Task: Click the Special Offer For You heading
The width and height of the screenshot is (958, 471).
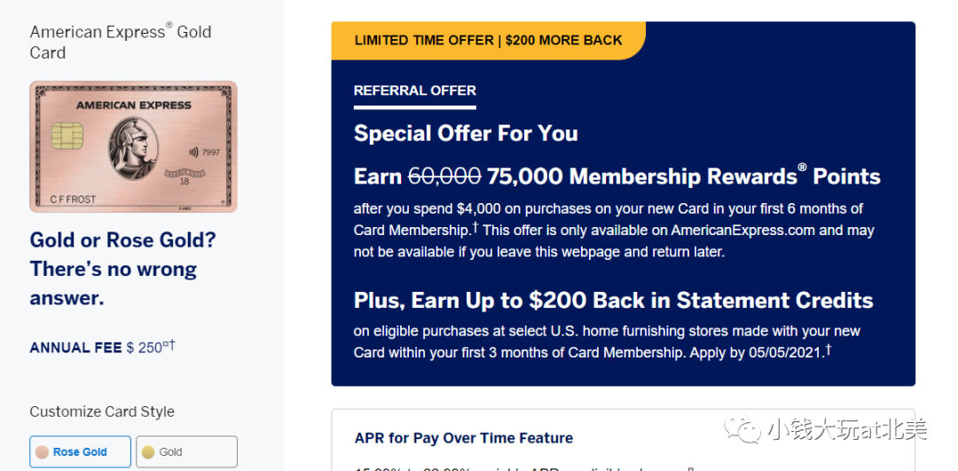Action: pyautogui.click(x=466, y=133)
